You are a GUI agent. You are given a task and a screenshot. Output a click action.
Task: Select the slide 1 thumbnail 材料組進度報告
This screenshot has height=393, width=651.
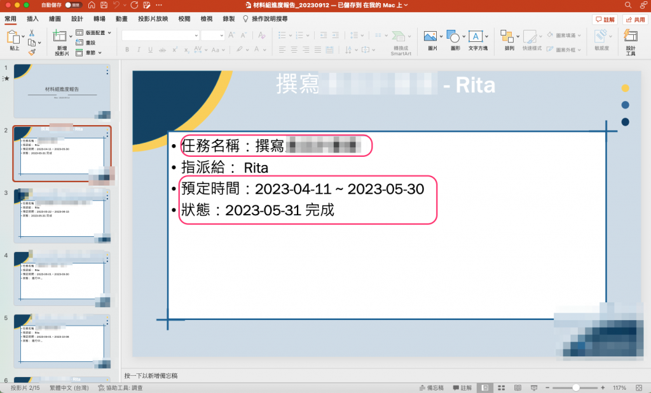[x=62, y=91]
